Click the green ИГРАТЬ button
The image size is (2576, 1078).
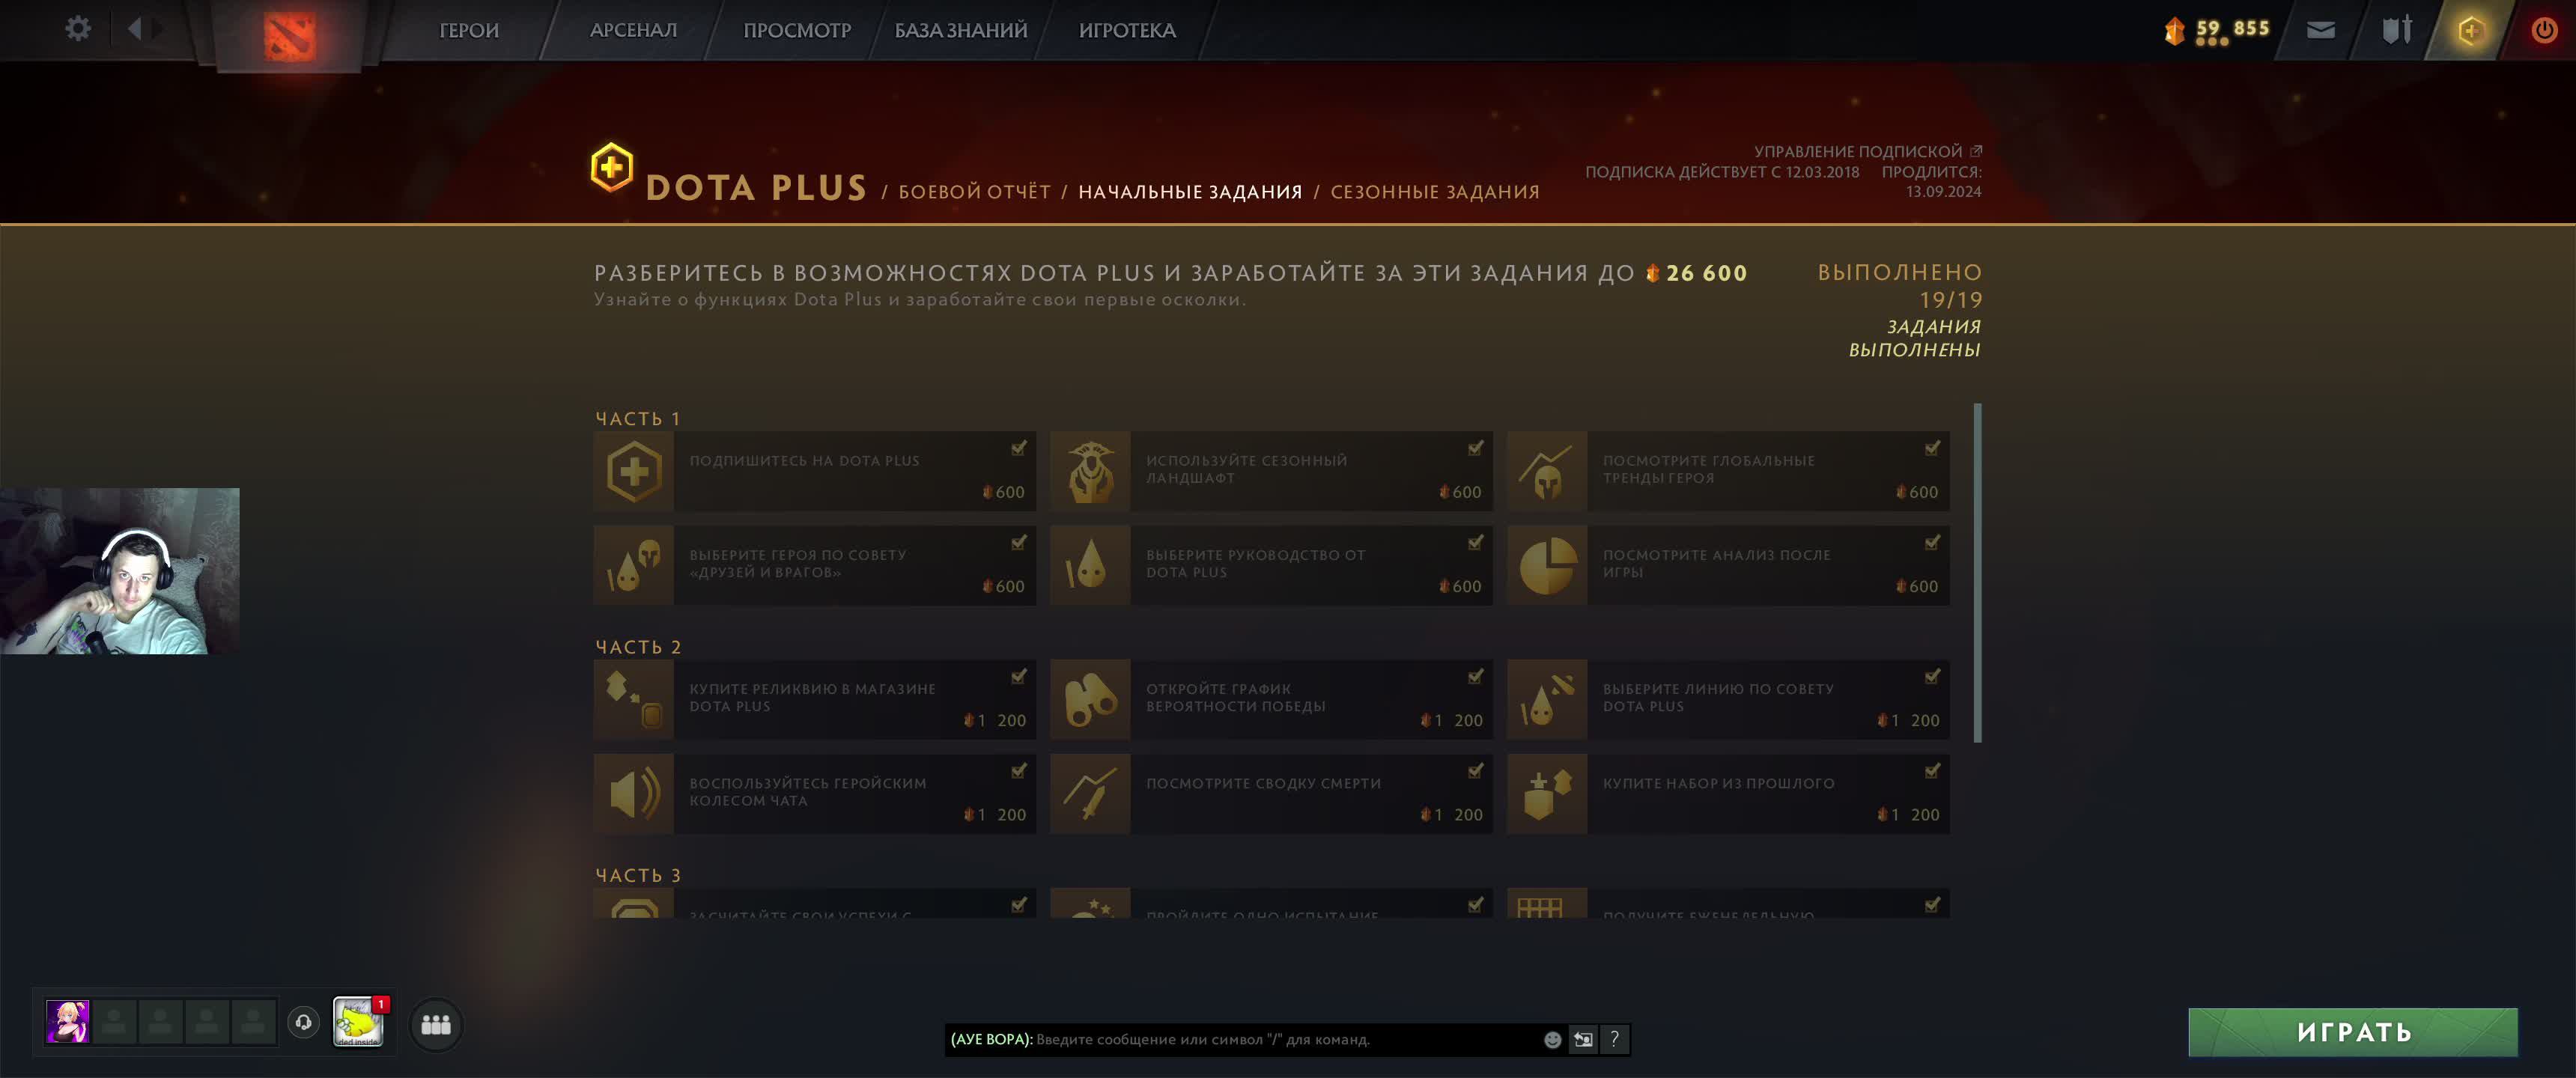[x=2353, y=1032]
